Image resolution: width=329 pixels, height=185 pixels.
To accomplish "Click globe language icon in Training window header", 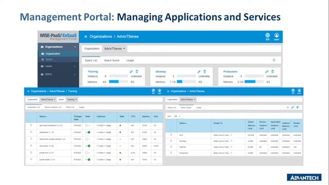I will pos(153,91).
